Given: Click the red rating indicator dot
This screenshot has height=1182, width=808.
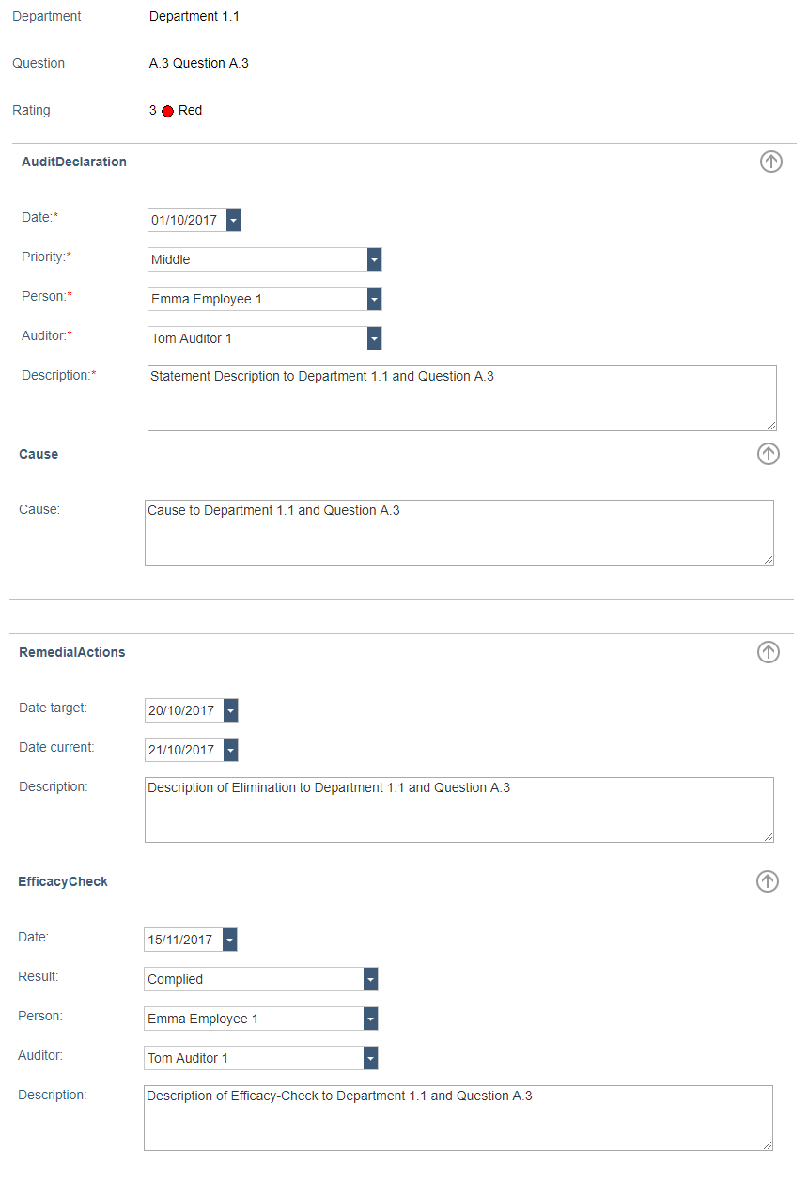Looking at the screenshot, I should 167,111.
